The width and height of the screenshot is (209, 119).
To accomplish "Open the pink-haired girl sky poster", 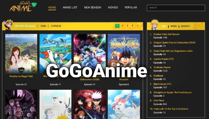I will coord(124,104).
